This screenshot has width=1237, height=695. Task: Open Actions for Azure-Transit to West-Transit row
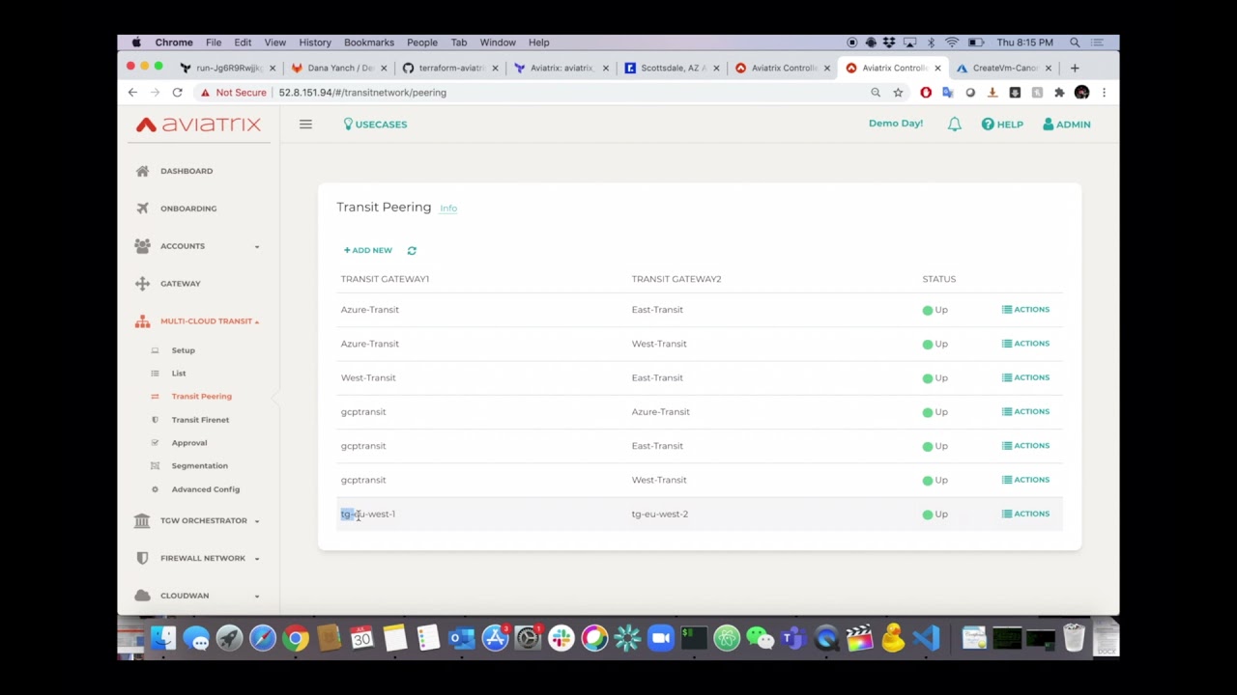click(x=1025, y=344)
